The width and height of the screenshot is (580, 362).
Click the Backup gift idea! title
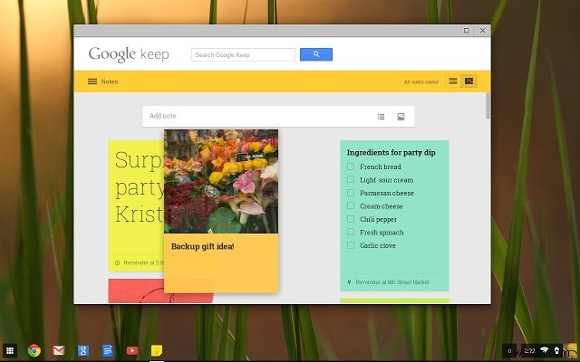pyautogui.click(x=203, y=246)
